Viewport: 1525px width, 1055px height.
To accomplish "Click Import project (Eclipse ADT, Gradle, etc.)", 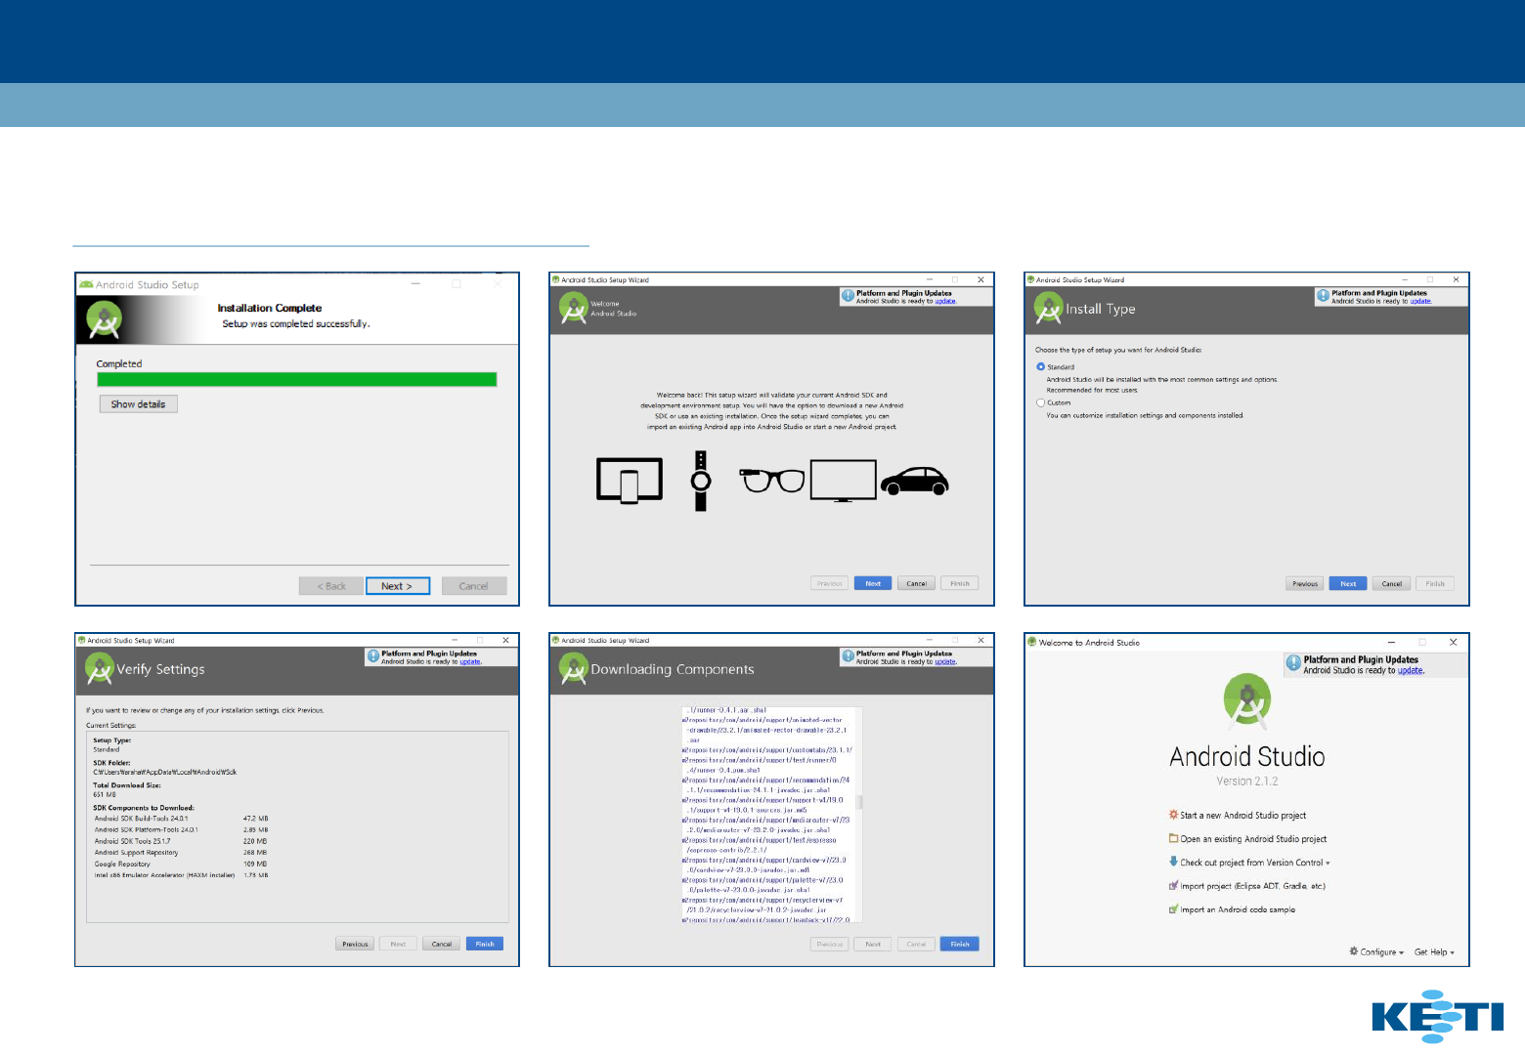I will coord(1247,886).
